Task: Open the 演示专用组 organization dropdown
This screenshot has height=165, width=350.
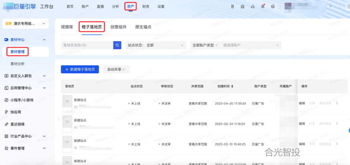Action: tap(25, 24)
